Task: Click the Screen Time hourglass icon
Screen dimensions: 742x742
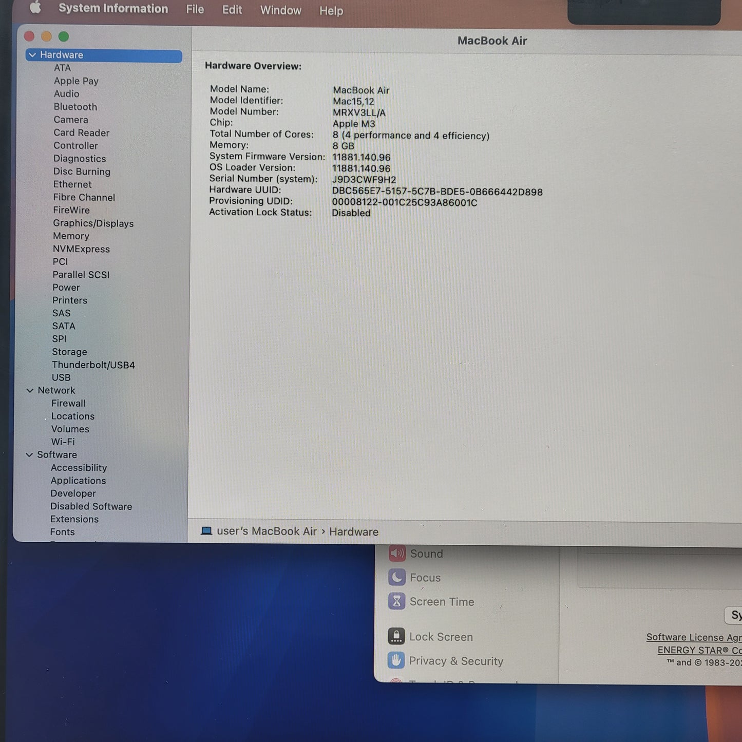Action: point(396,601)
